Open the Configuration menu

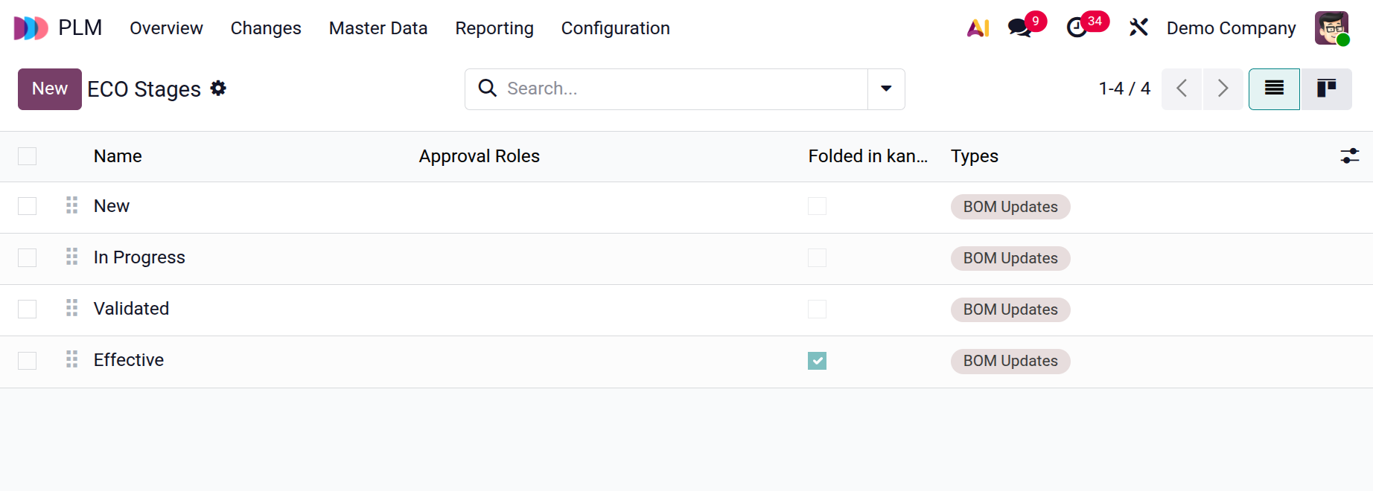pos(615,28)
